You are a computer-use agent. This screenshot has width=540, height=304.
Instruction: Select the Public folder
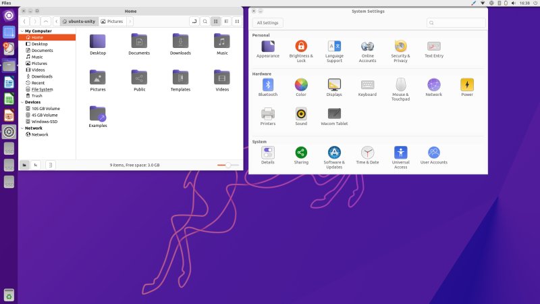140,80
